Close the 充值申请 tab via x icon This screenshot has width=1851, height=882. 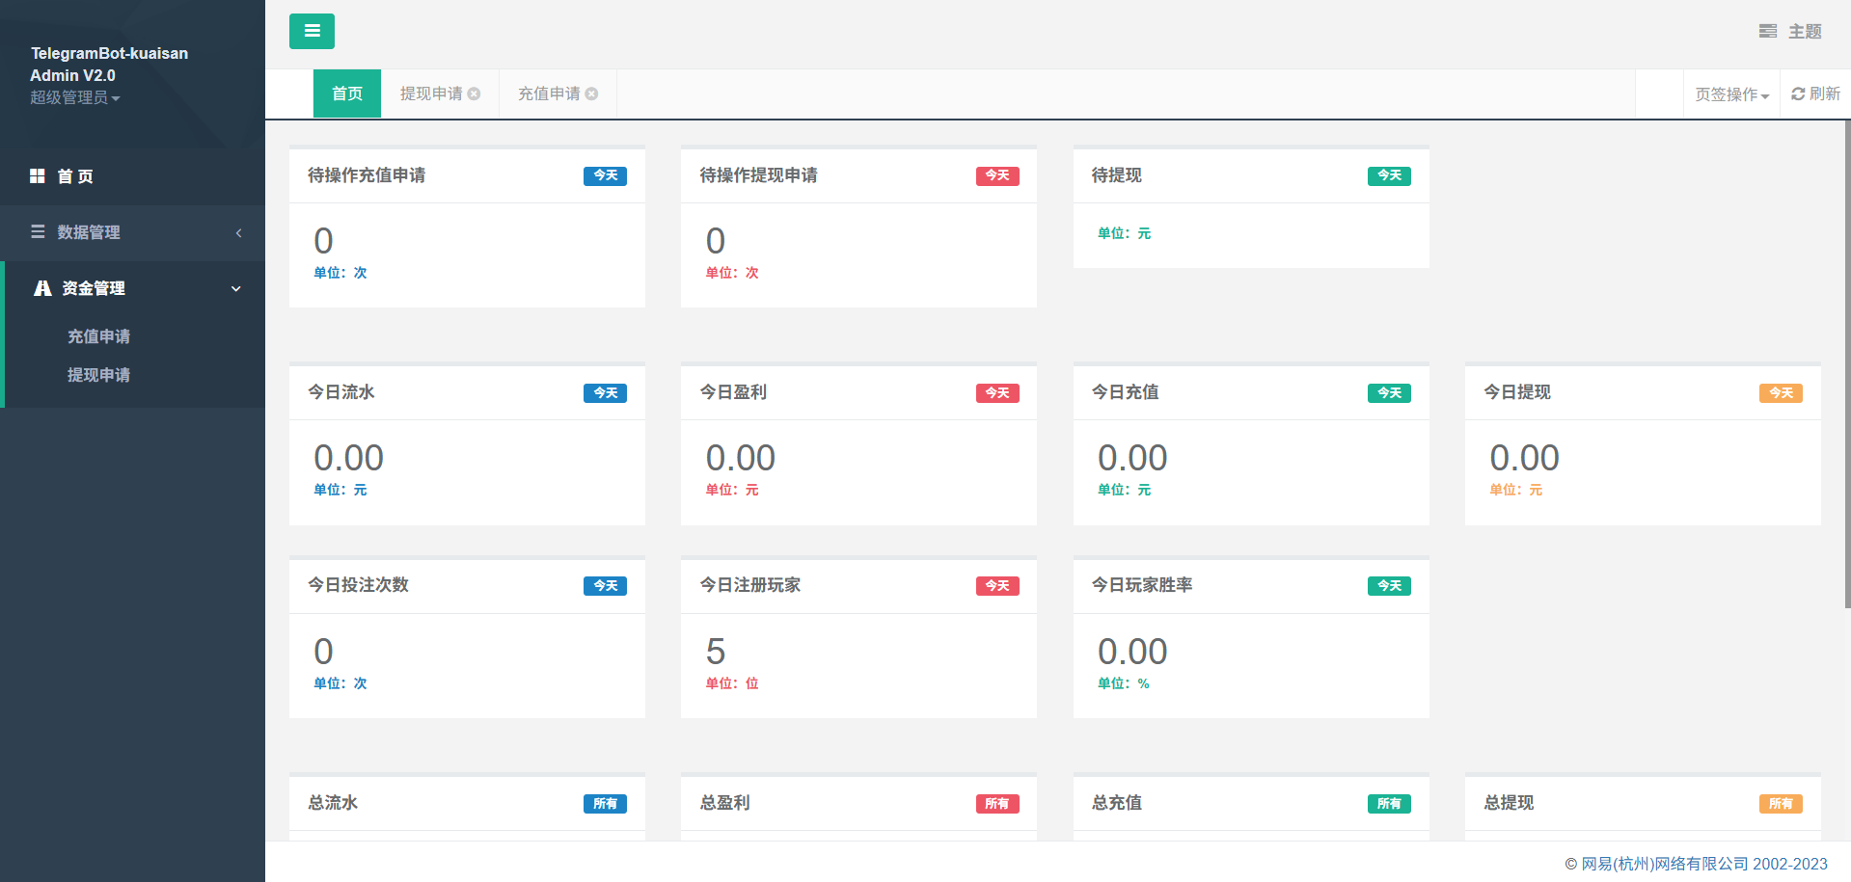click(591, 94)
